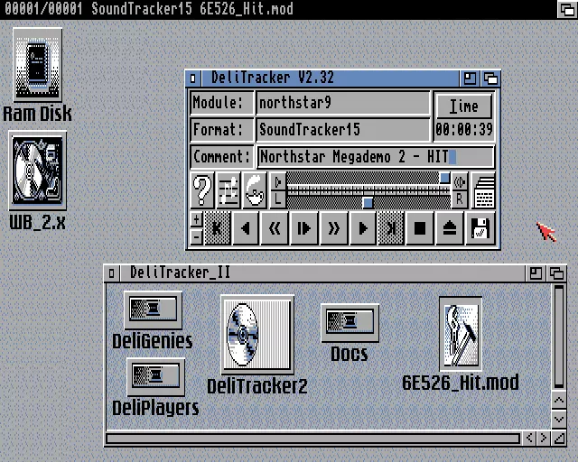
Task: Open the music notes player settings icon
Action: click(228, 191)
